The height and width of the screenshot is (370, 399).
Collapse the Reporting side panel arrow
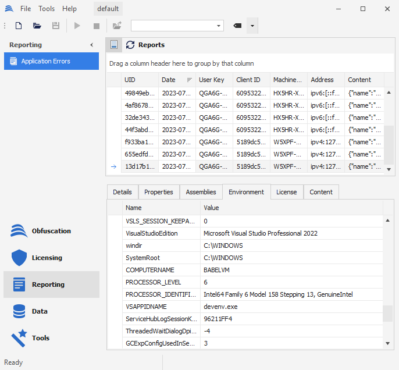pyautogui.click(x=91, y=45)
